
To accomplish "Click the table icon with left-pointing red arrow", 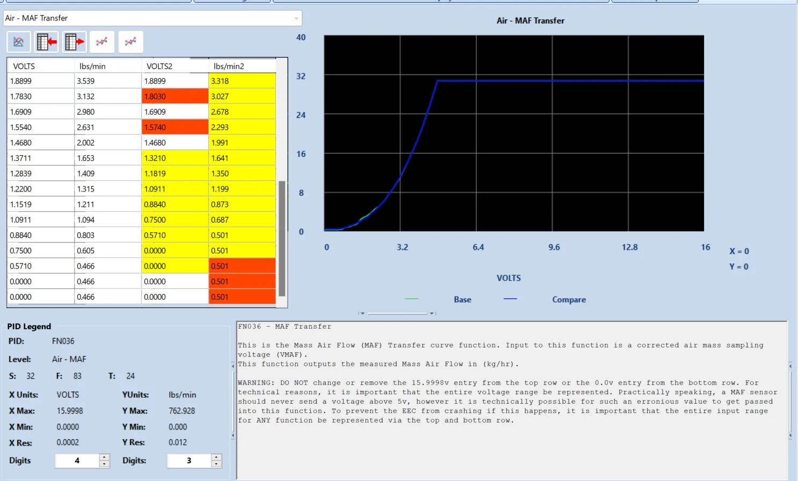I will pos(47,42).
